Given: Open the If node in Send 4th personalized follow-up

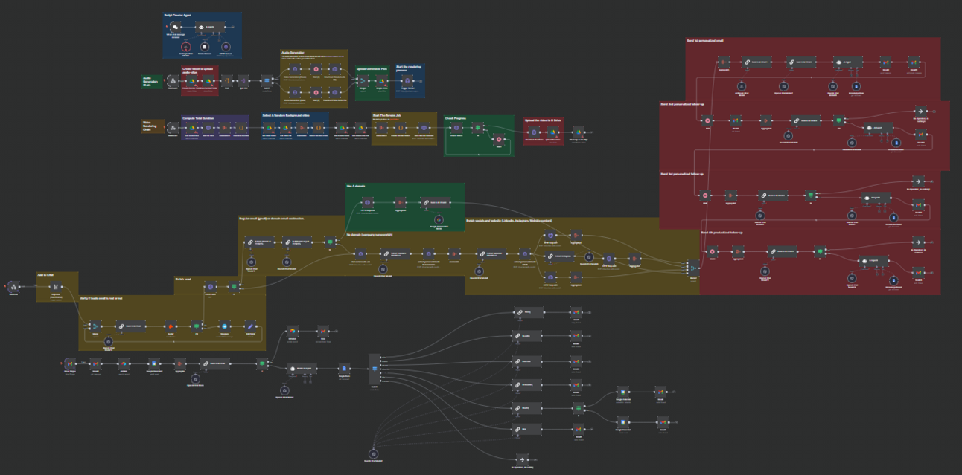Looking at the screenshot, I should (820, 251).
